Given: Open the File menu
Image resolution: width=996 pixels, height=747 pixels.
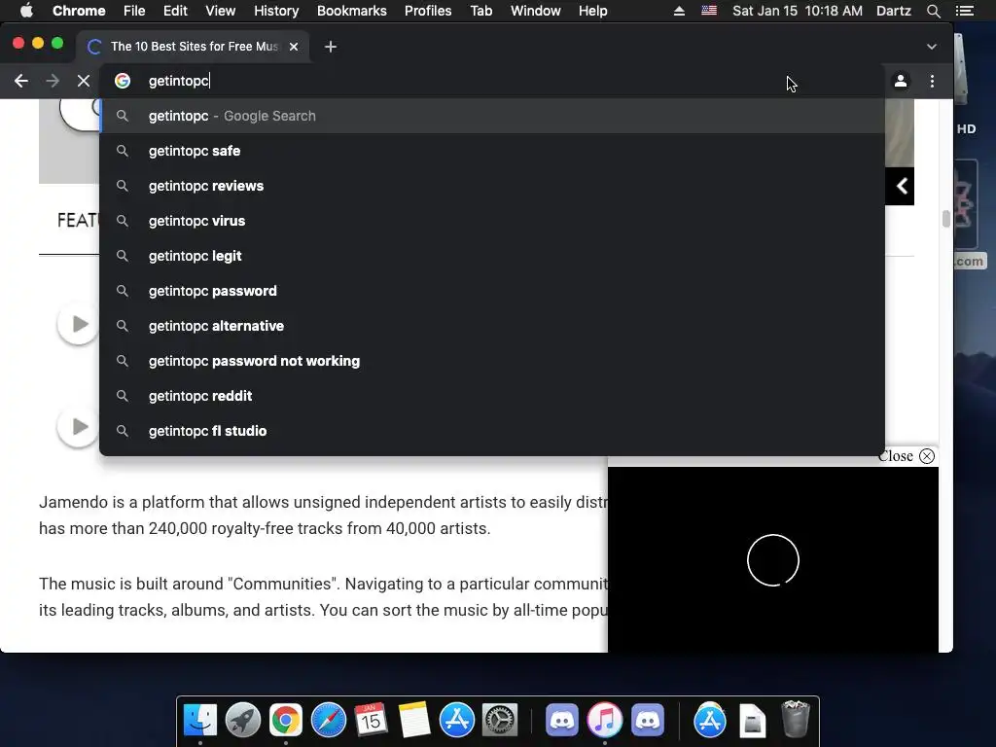Looking at the screenshot, I should click(x=134, y=11).
